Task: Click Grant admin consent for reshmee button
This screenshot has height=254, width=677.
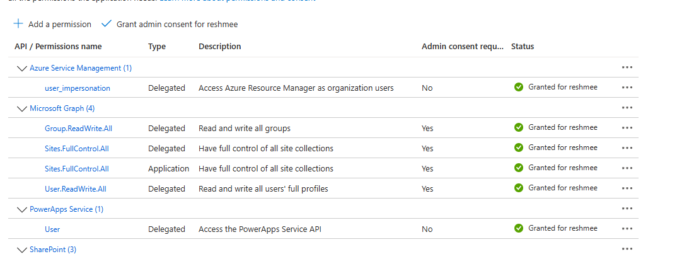Action: (x=170, y=24)
